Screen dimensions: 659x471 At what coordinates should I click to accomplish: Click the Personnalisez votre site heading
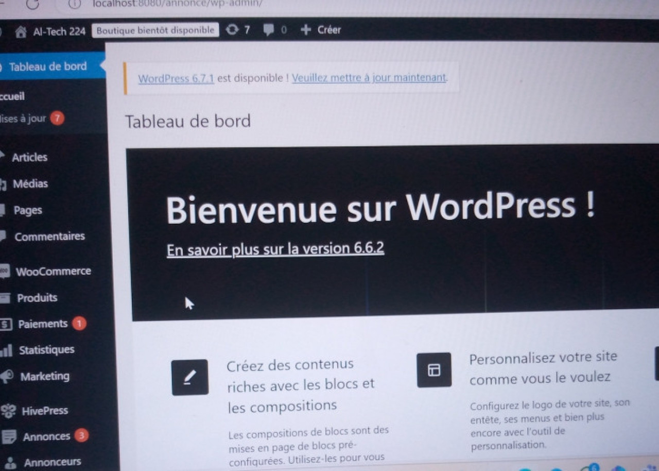pos(543,368)
